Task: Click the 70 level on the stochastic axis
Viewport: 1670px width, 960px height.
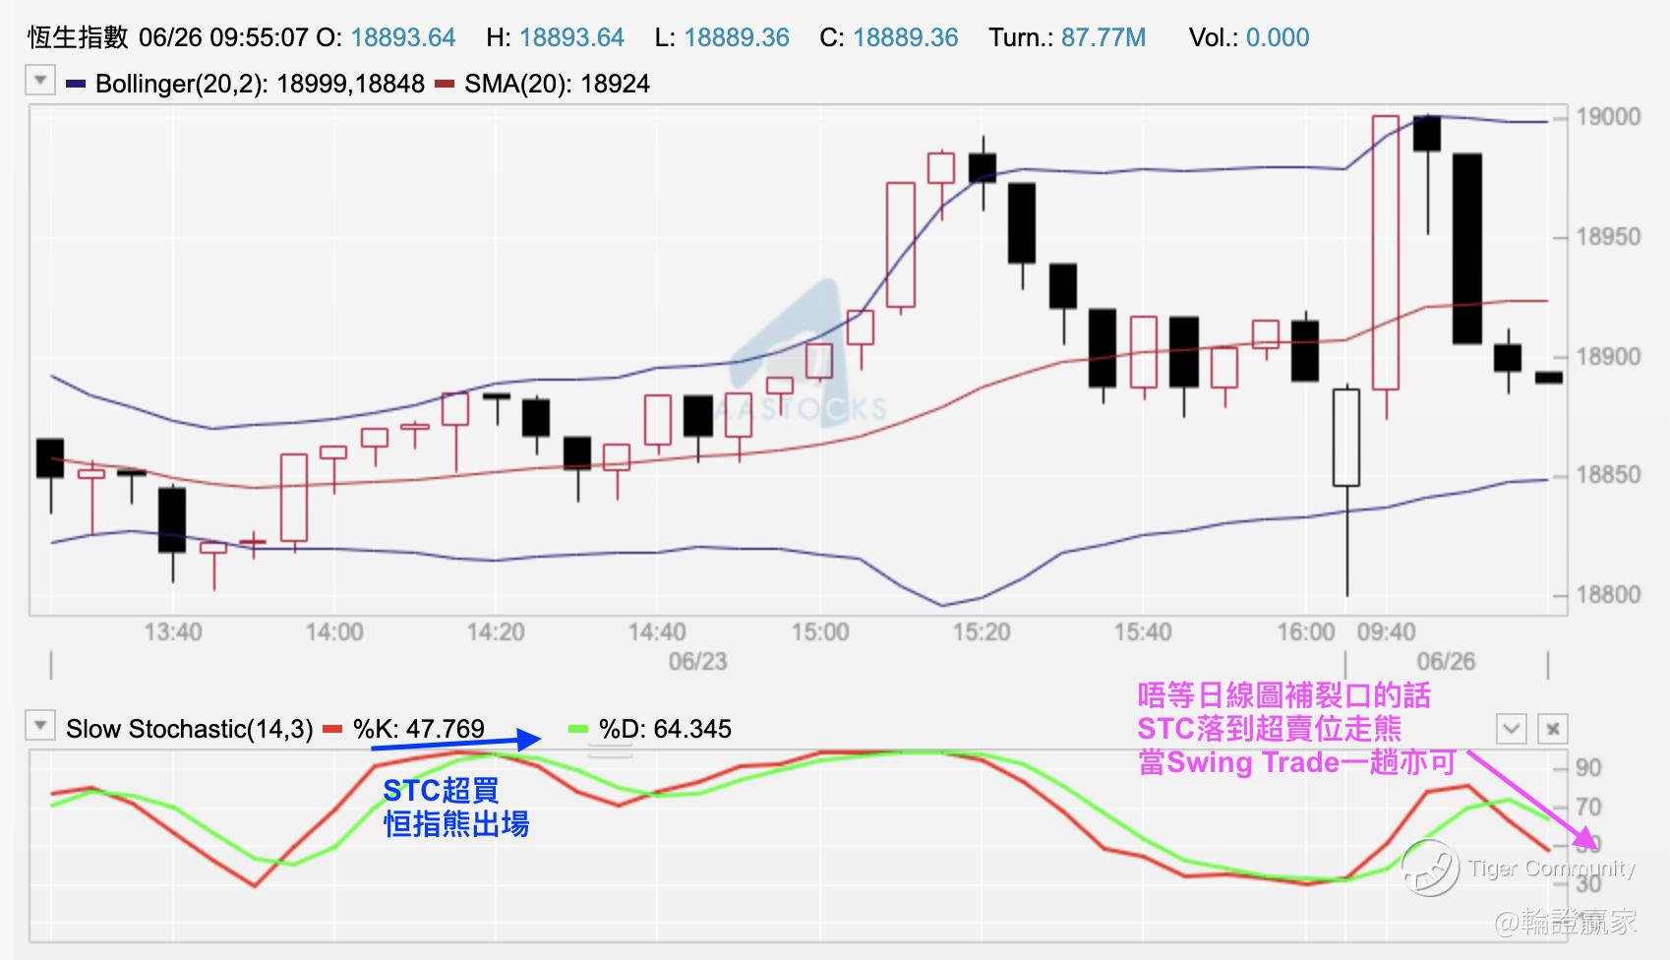Action: 1589,808
